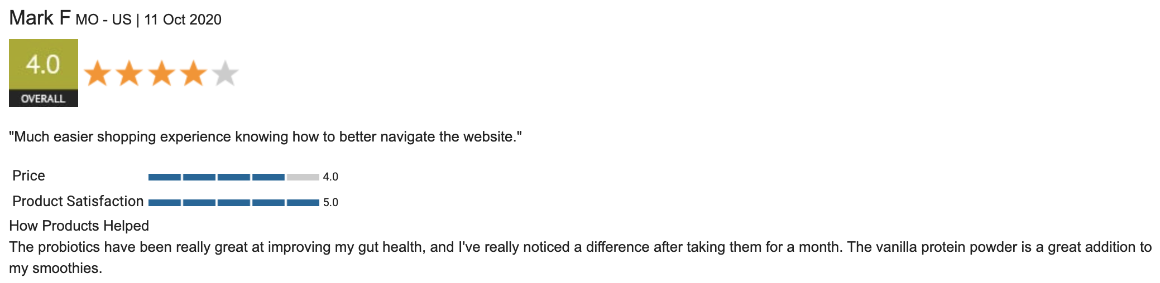
Task: Click the second orange rating star
Action: [x=130, y=74]
